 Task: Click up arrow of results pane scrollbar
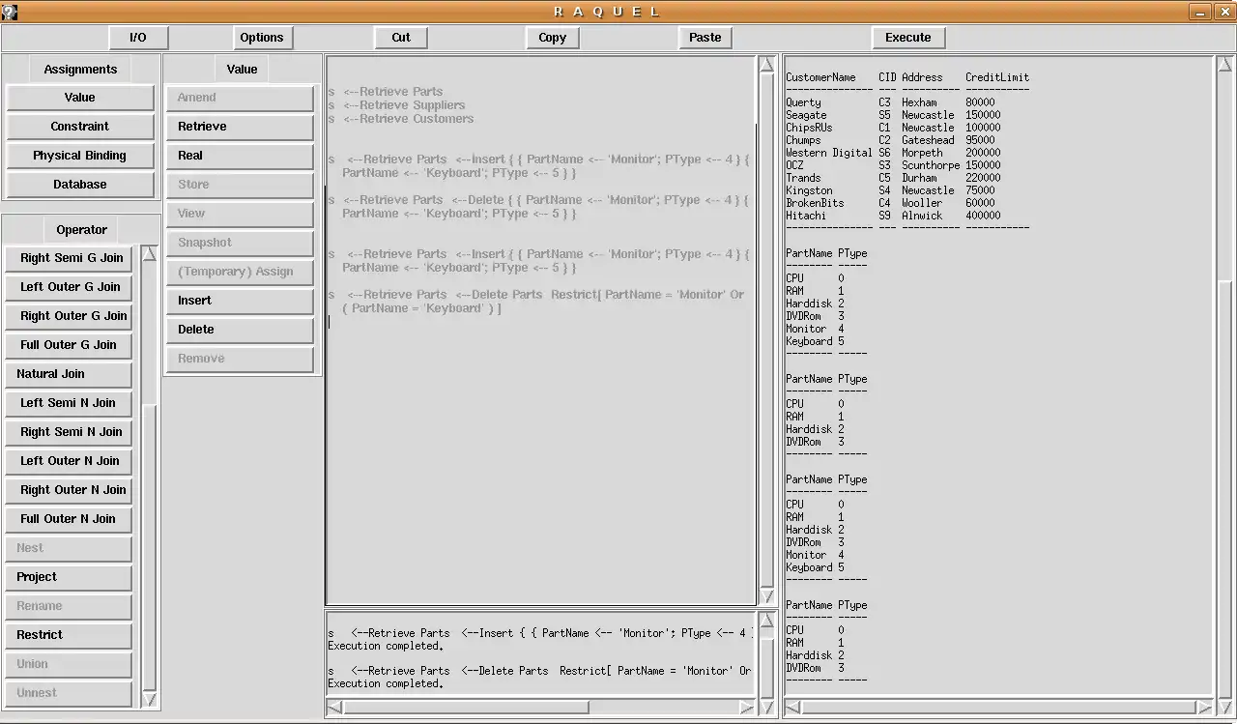point(1223,65)
